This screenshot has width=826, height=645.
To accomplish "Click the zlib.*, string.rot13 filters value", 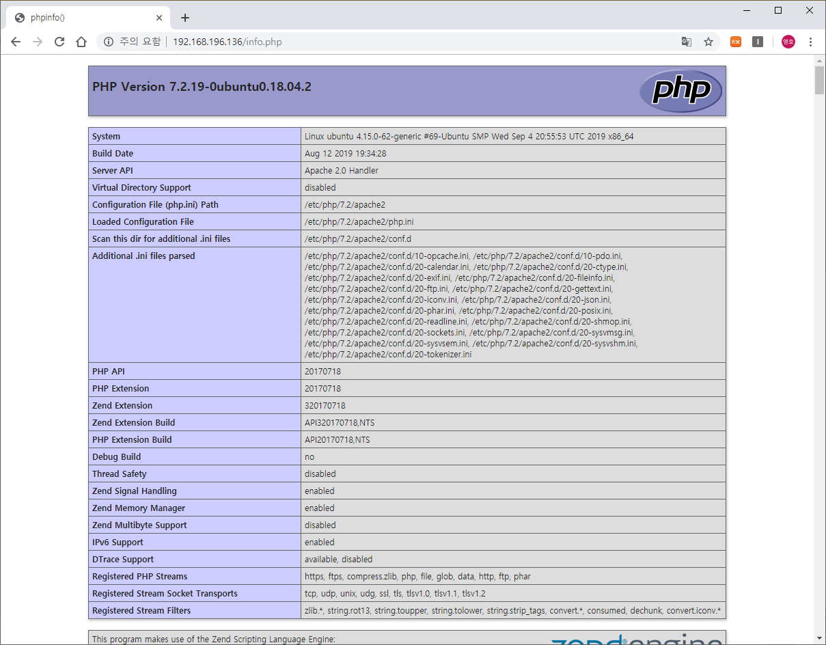I will (x=512, y=611).
